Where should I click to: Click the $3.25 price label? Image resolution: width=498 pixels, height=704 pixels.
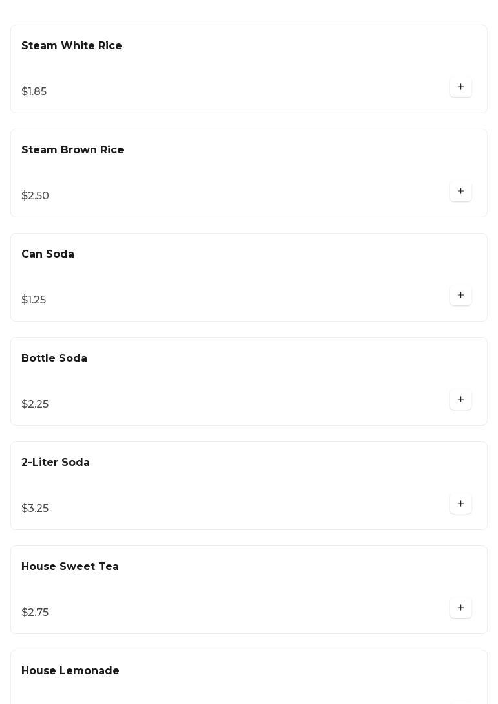(35, 509)
